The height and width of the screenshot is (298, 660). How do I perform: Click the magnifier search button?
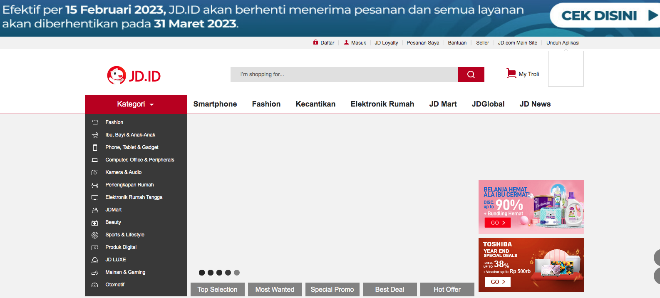(x=471, y=74)
